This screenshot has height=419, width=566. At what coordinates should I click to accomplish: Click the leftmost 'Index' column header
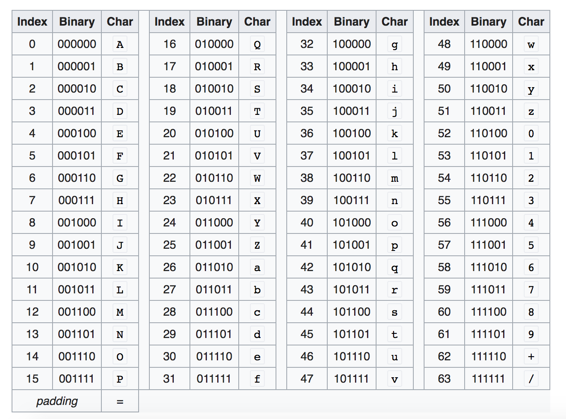pyautogui.click(x=32, y=21)
